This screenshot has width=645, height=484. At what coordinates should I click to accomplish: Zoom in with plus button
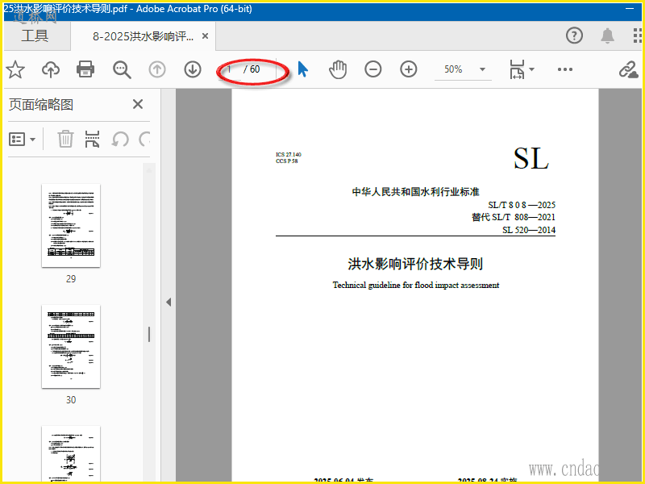(409, 69)
